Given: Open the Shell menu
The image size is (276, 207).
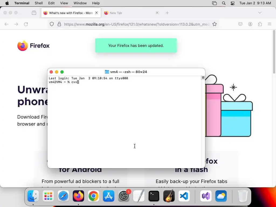Looking at the screenshot, I should coord(39,3).
